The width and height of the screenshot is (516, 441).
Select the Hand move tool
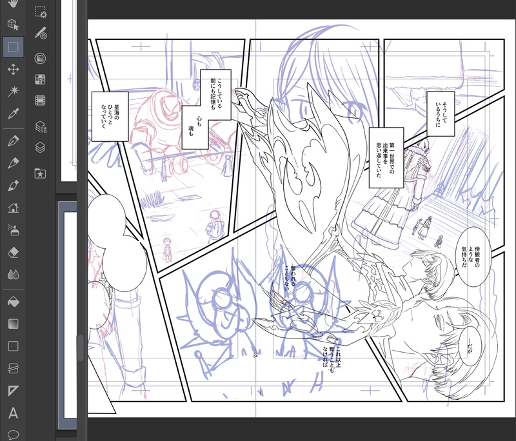tap(13, 3)
